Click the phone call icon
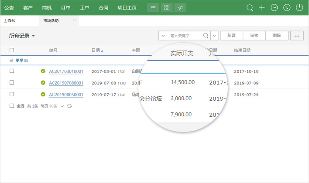Screen dimensions: 309x183 [286, 8]
